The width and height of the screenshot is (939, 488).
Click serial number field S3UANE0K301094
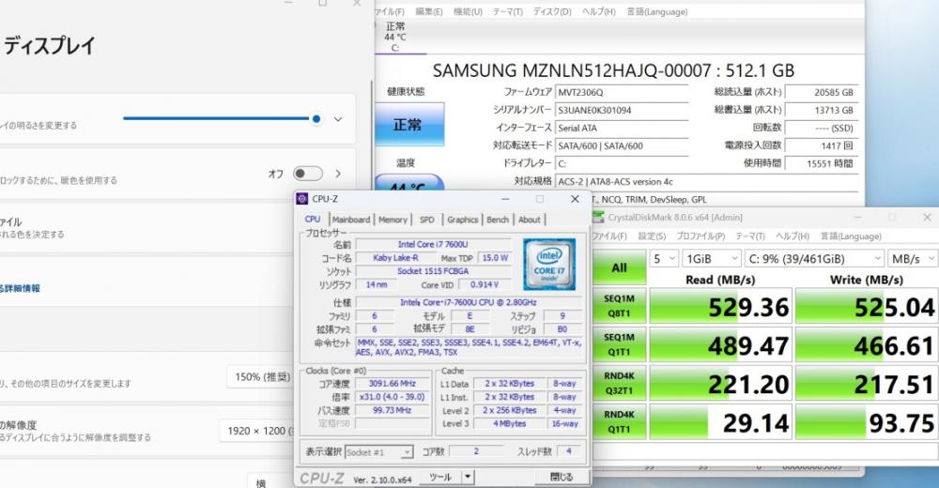pyautogui.click(x=622, y=110)
